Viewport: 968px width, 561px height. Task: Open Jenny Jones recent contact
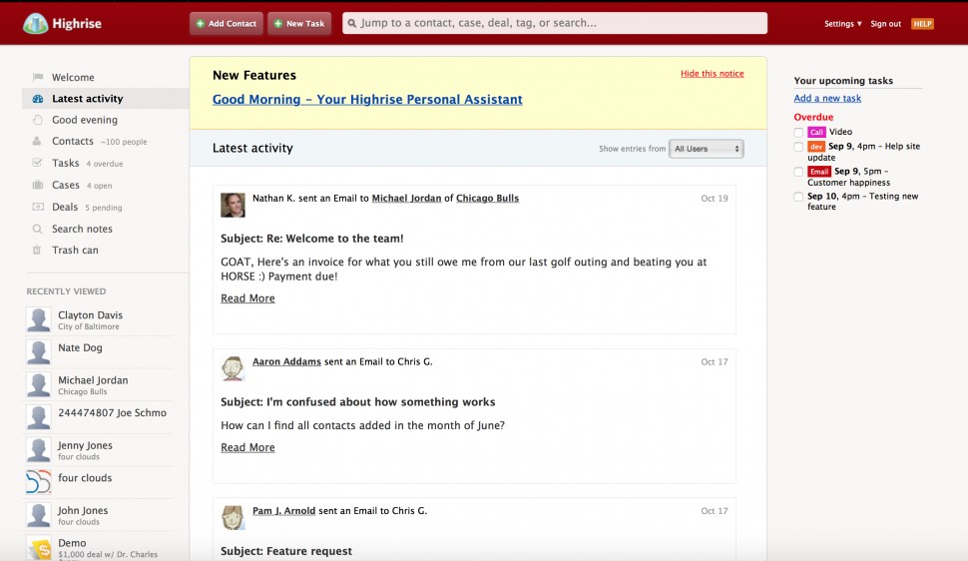click(85, 445)
